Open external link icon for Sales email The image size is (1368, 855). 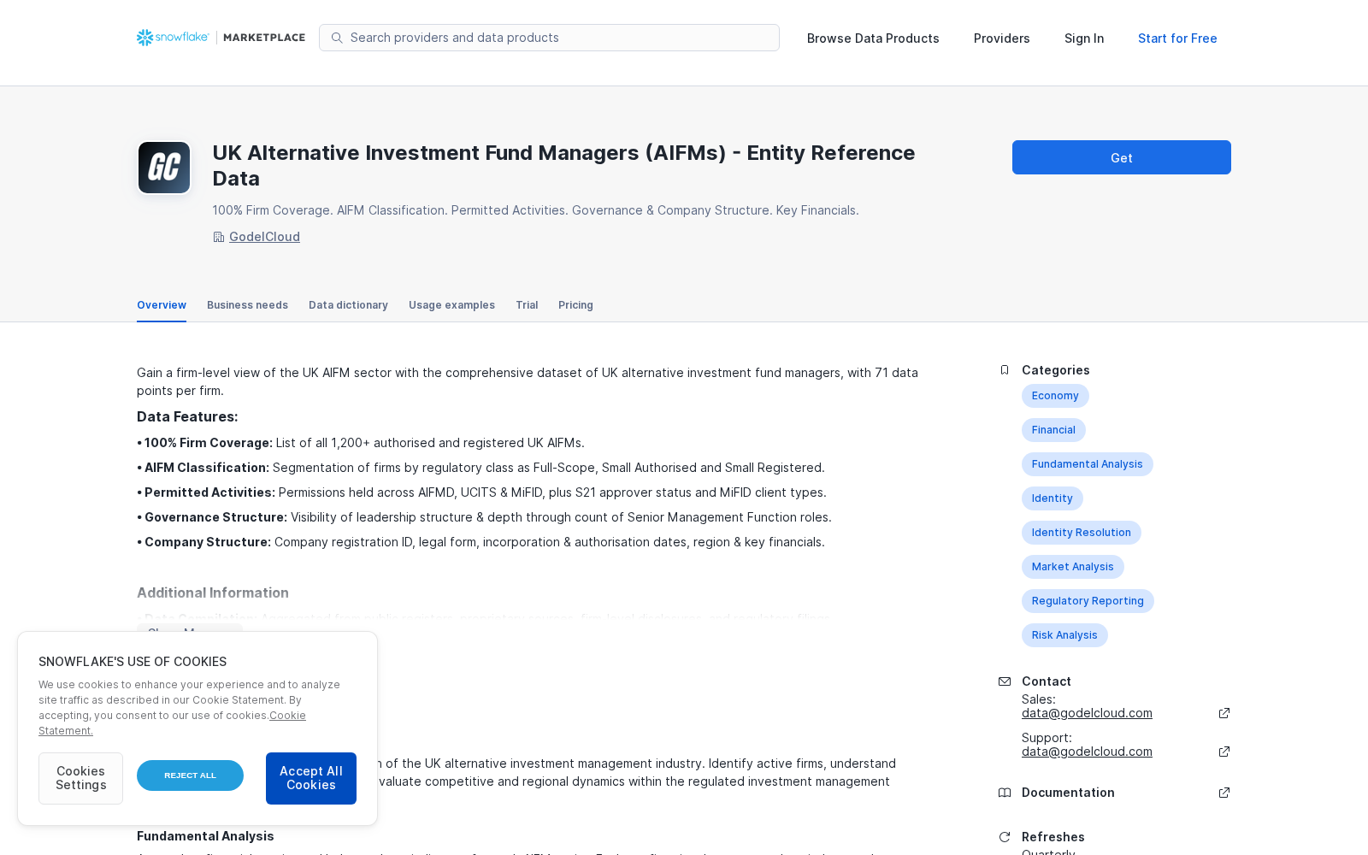[x=1224, y=713]
